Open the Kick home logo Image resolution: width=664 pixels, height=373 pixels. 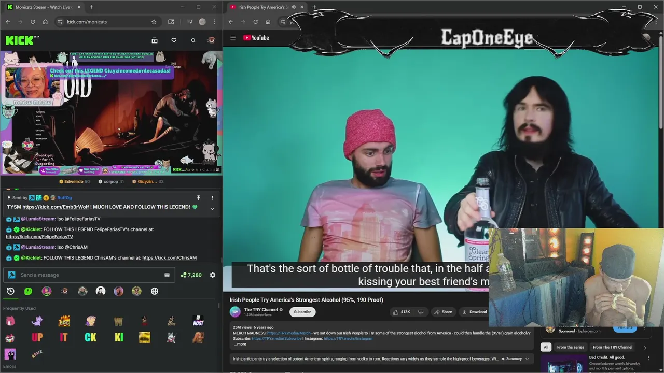[x=22, y=40]
